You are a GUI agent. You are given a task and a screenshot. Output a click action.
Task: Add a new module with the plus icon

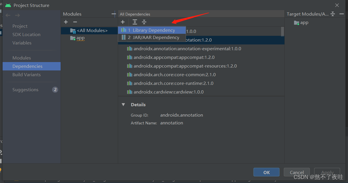[x=66, y=22]
